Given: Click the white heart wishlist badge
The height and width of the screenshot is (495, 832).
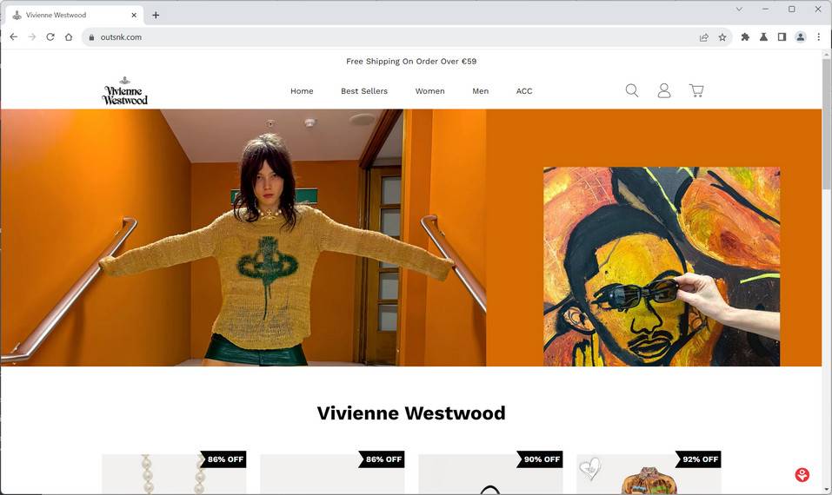Looking at the screenshot, I should point(589,468).
